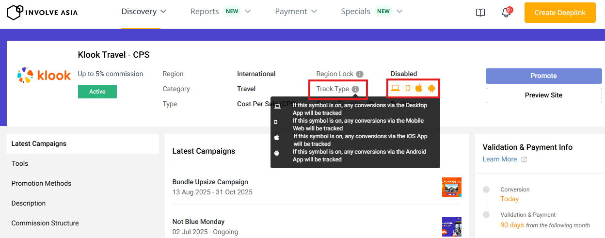The height and width of the screenshot is (238, 605).
Task: Click the 13 Aug 2025 - 31 Oct 2025 date
Action: pos(212,192)
